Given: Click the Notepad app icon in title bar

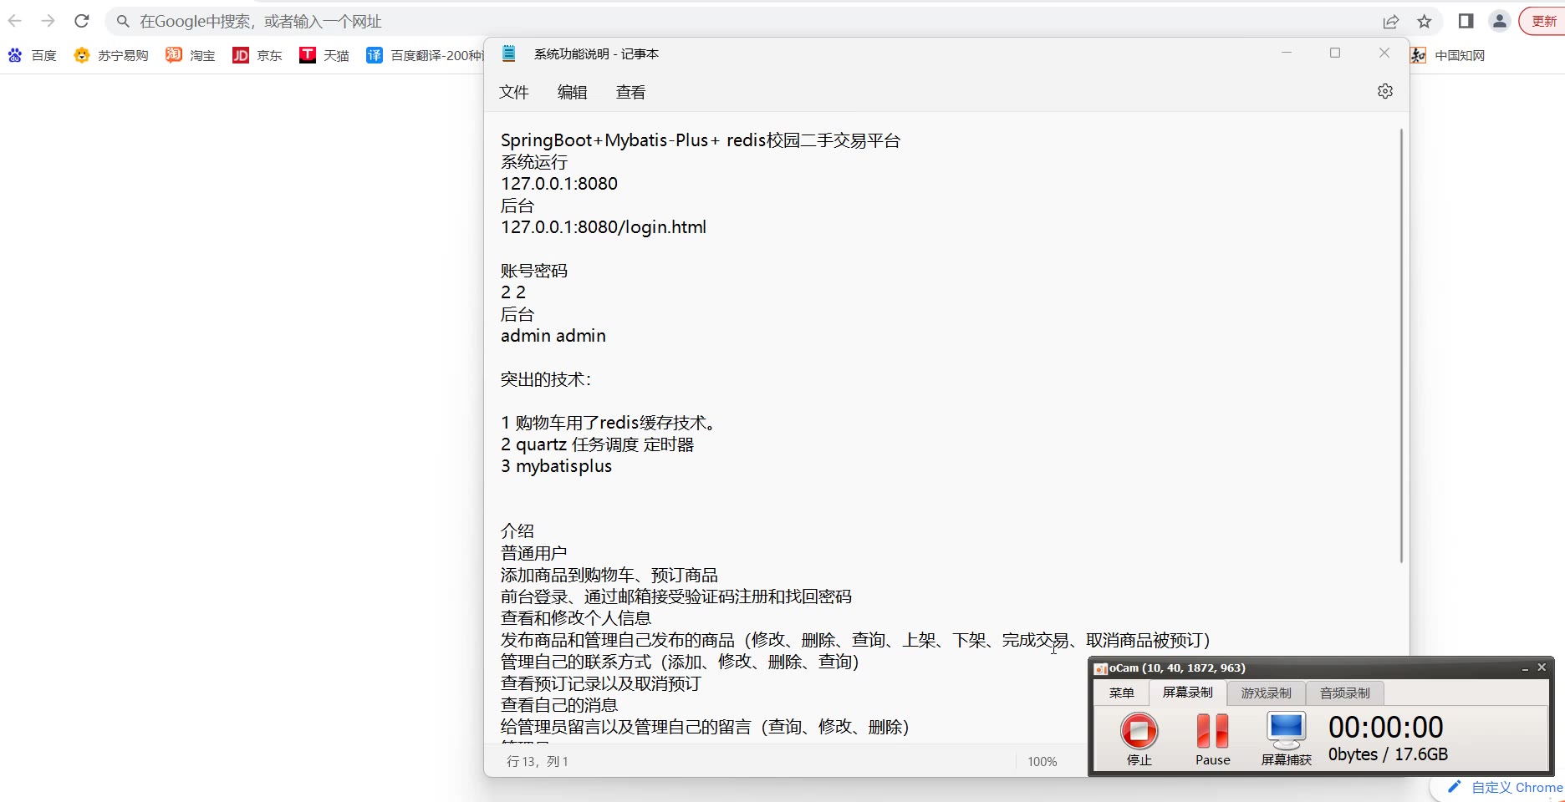Looking at the screenshot, I should tap(509, 53).
